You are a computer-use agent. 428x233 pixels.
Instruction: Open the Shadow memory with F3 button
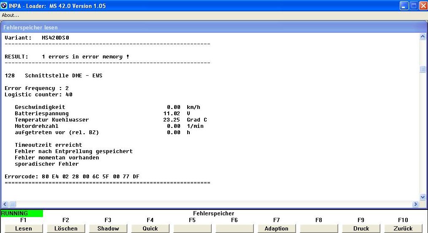coord(108,228)
